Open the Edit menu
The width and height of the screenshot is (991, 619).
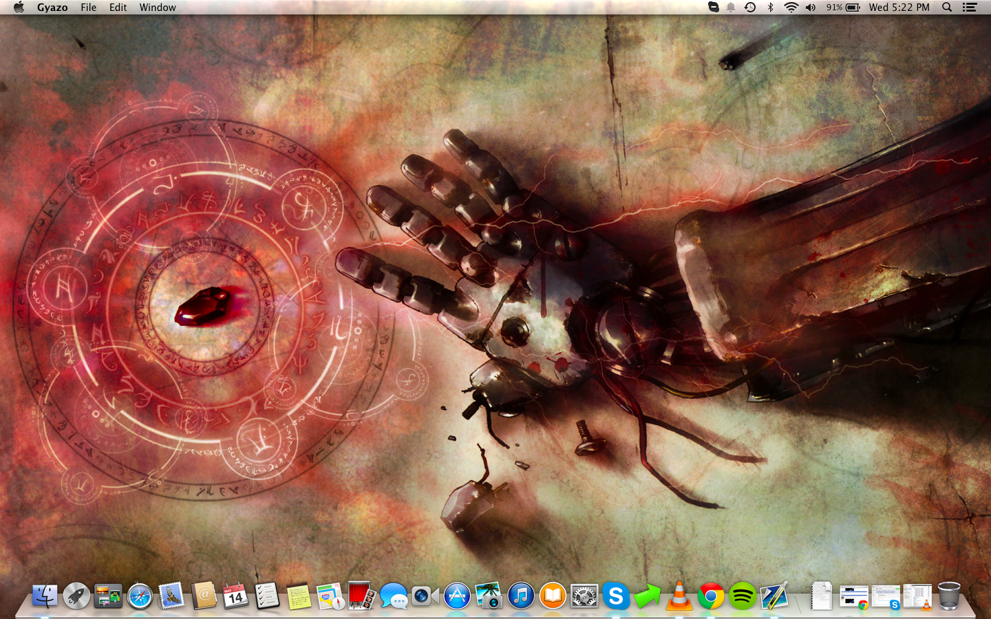click(118, 8)
